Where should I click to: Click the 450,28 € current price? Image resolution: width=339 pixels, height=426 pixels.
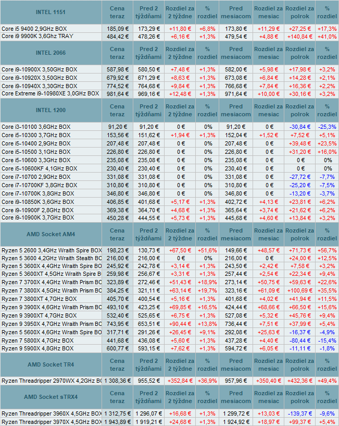pyautogui.click(x=118, y=218)
